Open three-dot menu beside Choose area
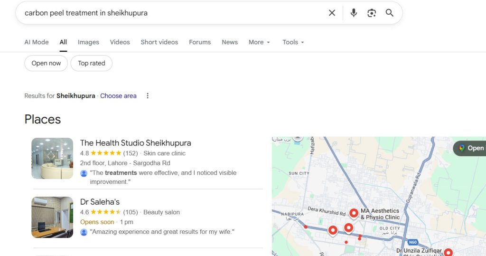Image resolution: width=486 pixels, height=256 pixels. (148, 96)
